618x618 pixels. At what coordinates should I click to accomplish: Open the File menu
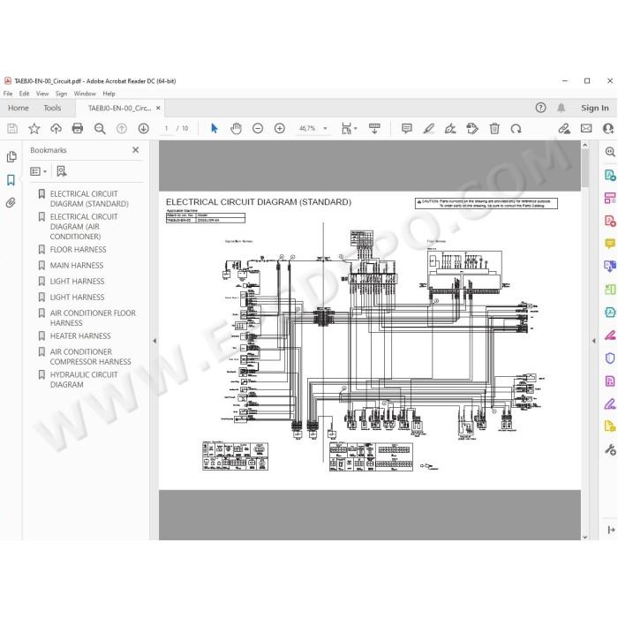8,94
